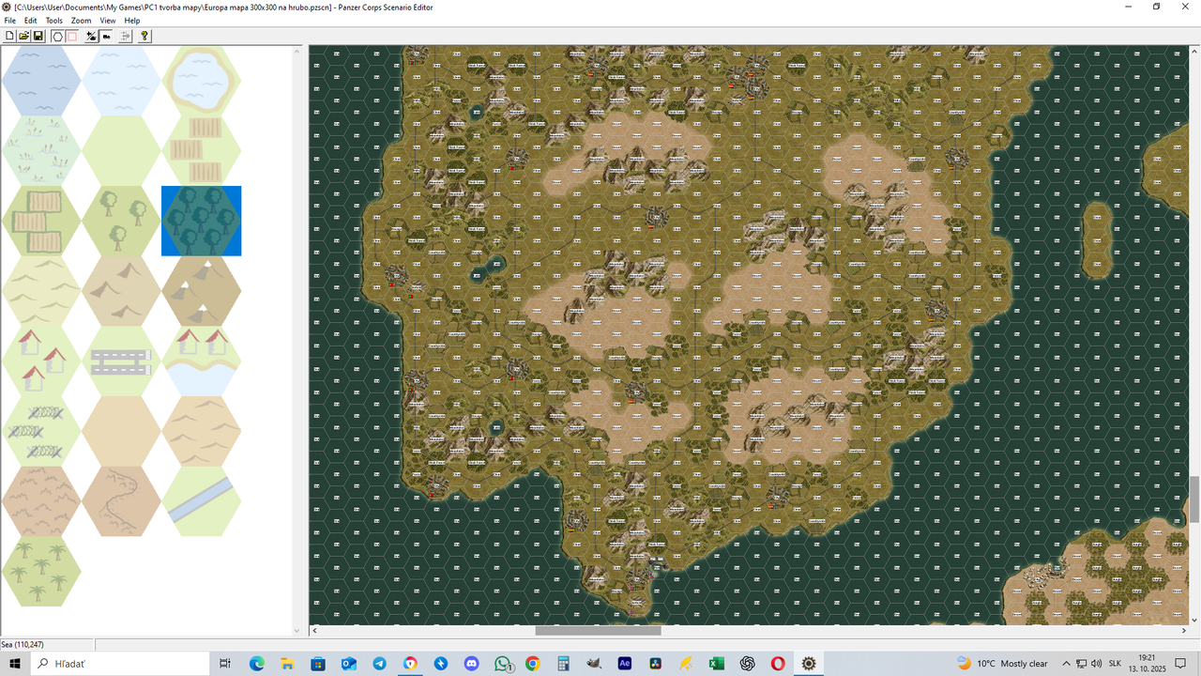Select the snow-capped high mountains tile
The height and width of the screenshot is (676, 1201).
201,290
